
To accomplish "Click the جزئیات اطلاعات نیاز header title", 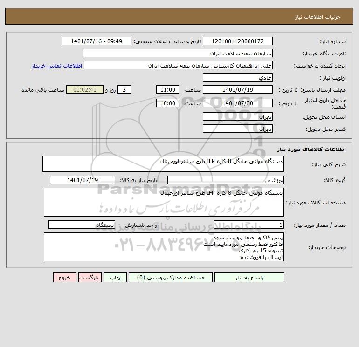I will (x=318, y=17).
